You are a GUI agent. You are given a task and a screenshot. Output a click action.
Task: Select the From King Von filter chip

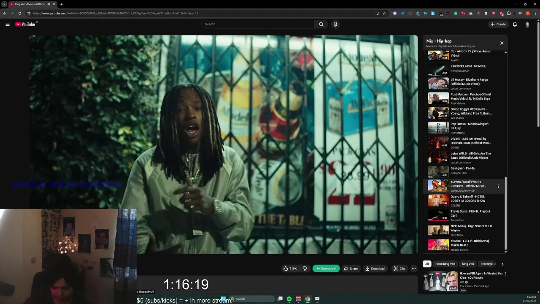445,264
